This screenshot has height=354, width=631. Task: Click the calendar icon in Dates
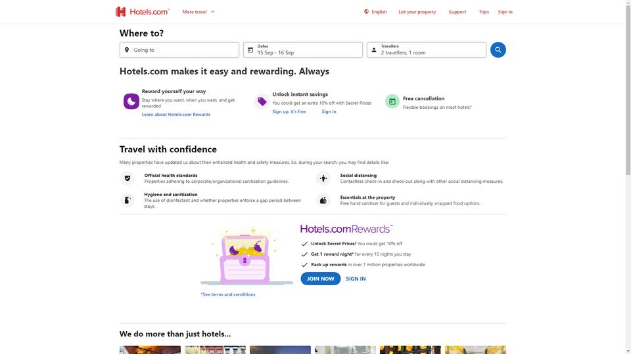point(250,50)
